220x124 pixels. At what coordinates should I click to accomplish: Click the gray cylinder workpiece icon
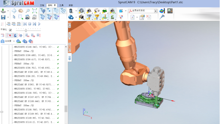pyautogui.click(x=71, y=11)
